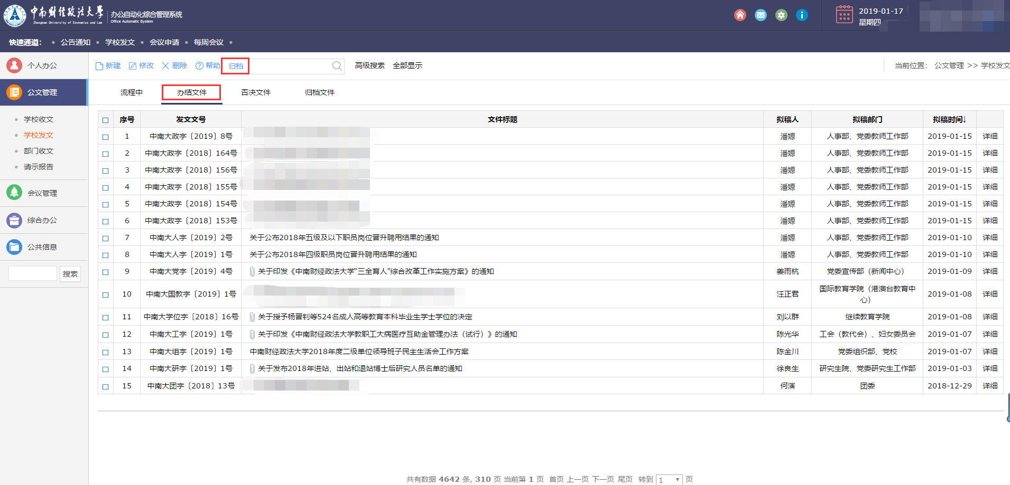The image size is (1010, 485).
Task: Expand the 综合办公 sidebar section
Action: click(x=42, y=220)
